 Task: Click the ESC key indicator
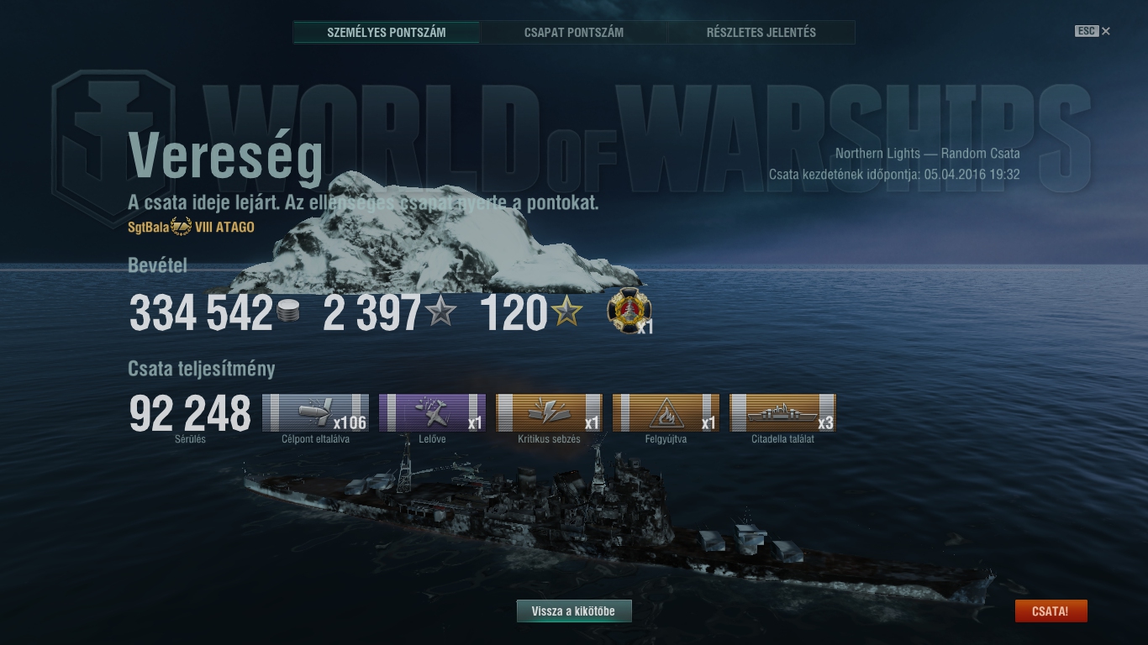click(1086, 31)
